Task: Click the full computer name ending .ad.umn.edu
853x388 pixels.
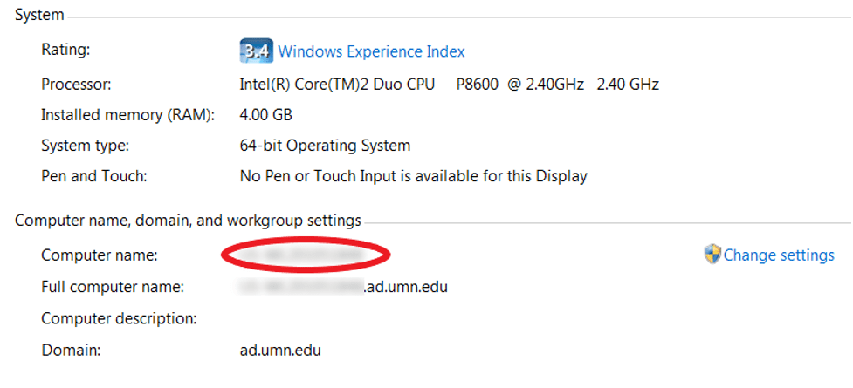Action: pyautogui.click(x=344, y=286)
